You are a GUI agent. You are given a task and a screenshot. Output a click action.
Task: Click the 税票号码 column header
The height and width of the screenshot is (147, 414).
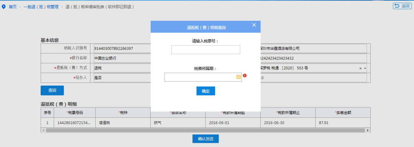point(75,112)
